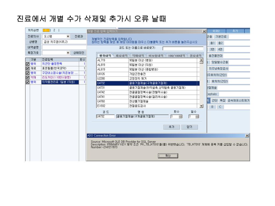Viewport: 275px width, 206px height.
Task: Click the 상해외인 button
Action: [x=79, y=53]
